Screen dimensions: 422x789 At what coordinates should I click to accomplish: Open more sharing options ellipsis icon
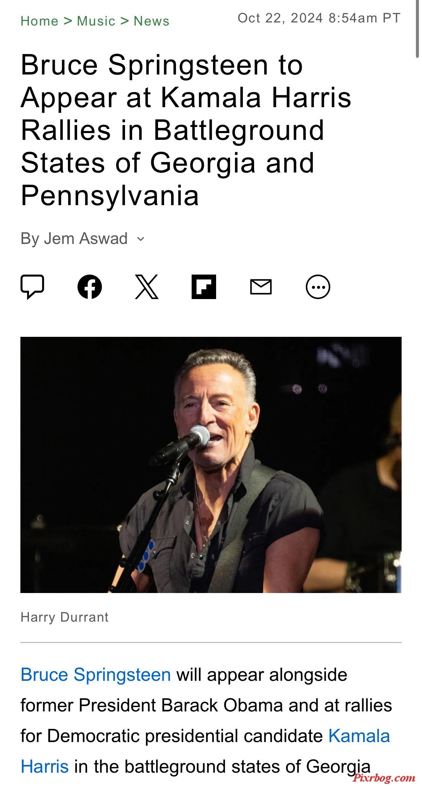(318, 287)
